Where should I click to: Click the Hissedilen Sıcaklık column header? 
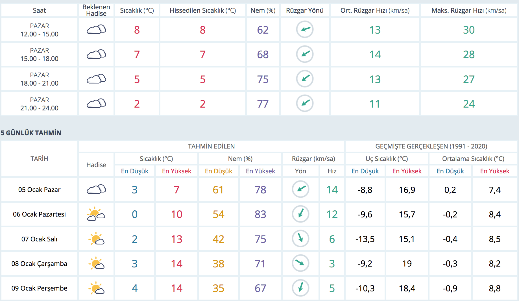click(x=202, y=10)
